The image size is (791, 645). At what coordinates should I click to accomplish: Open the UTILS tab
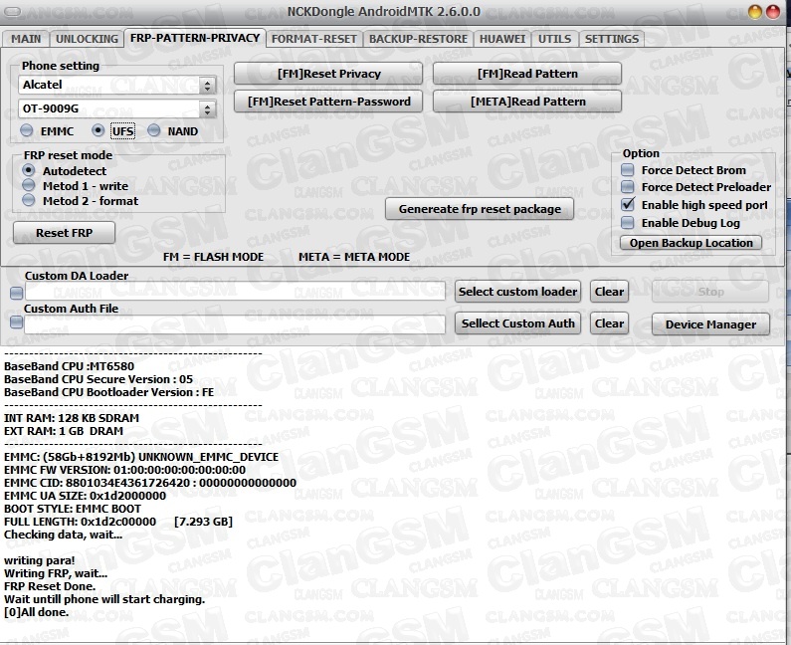pos(554,39)
